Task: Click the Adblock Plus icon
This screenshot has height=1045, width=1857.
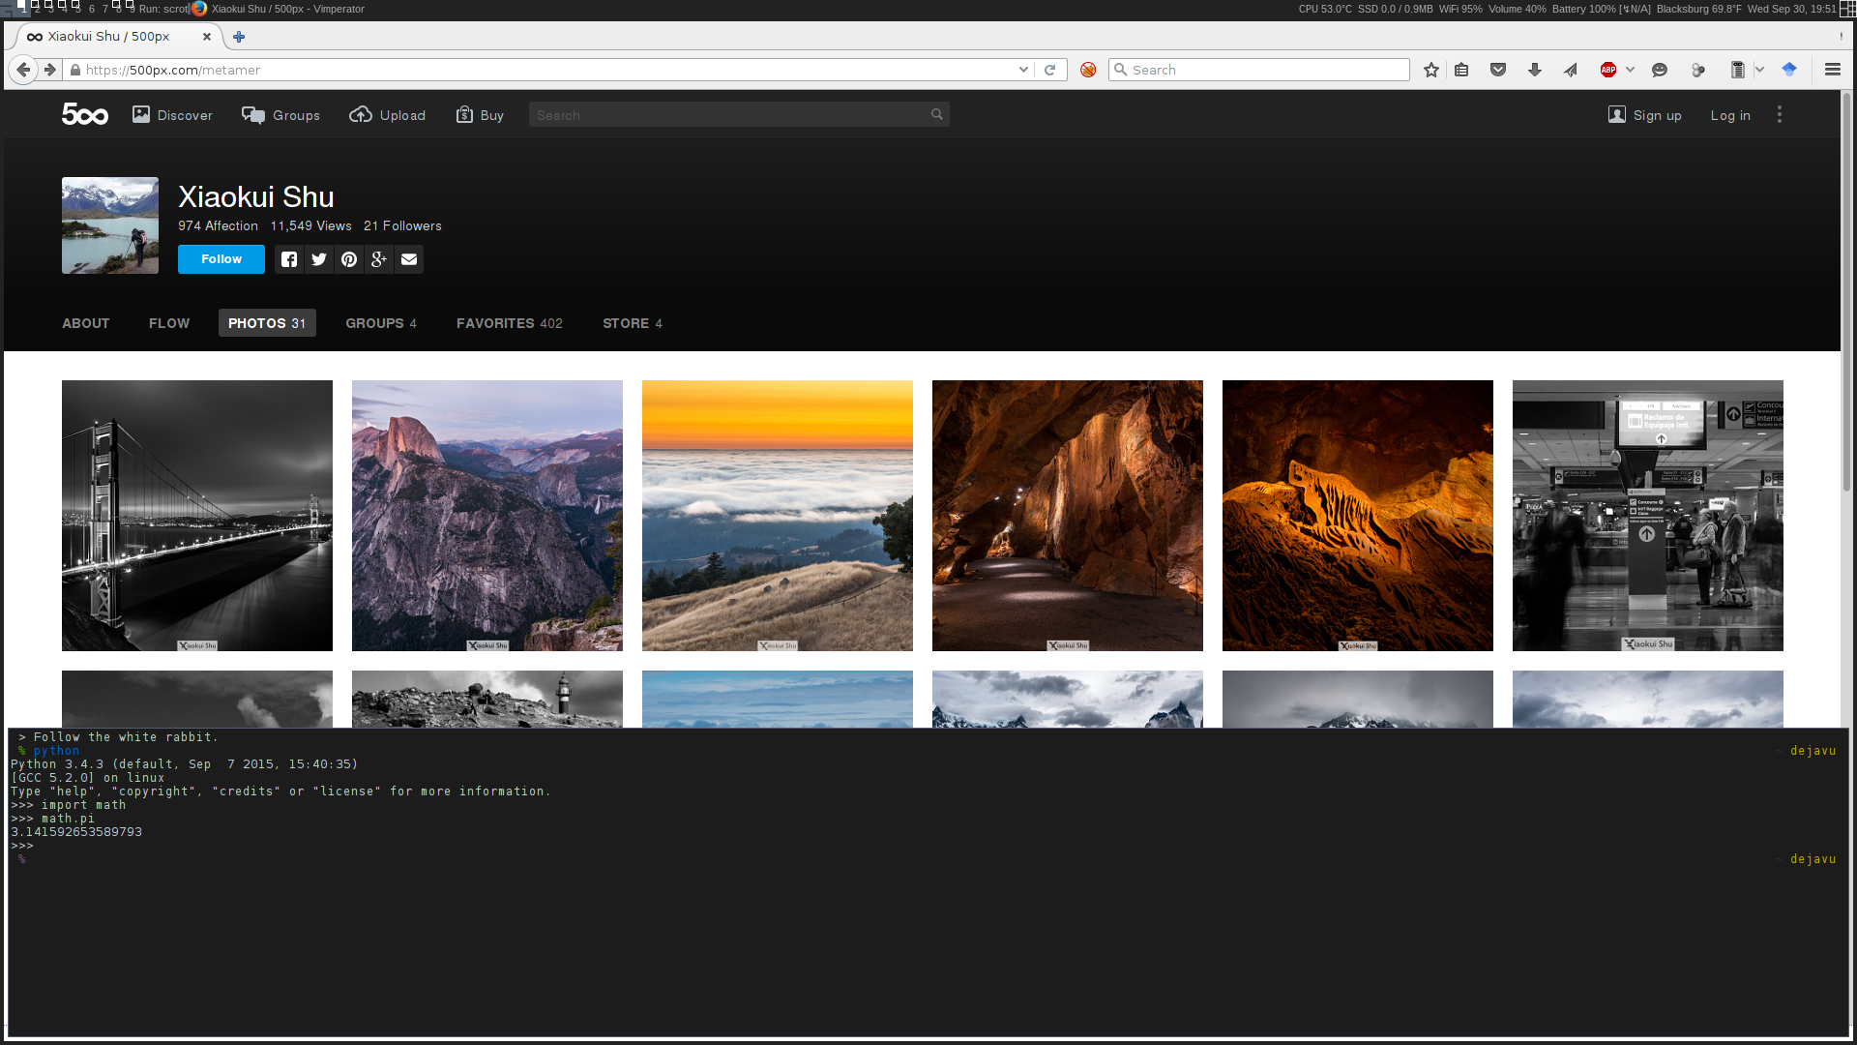Action: (1608, 70)
